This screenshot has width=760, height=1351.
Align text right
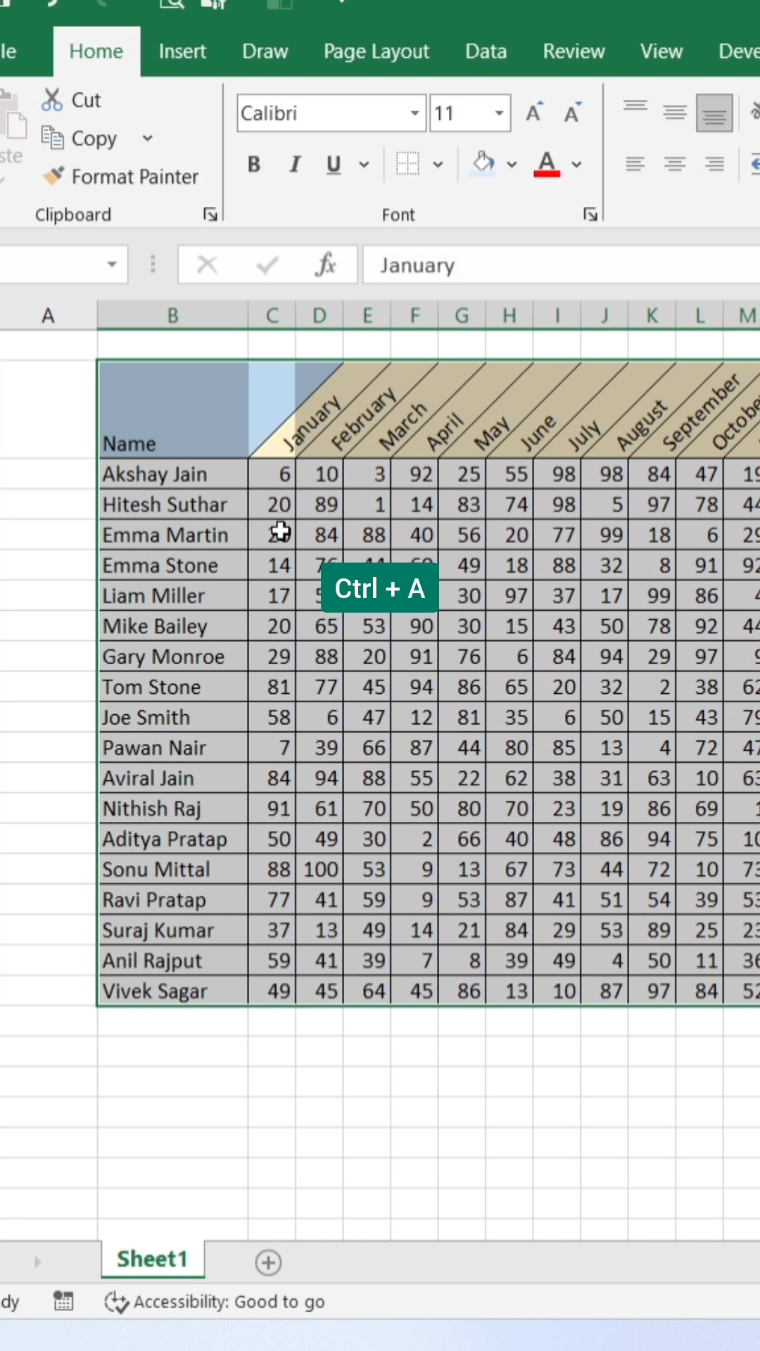point(714,165)
